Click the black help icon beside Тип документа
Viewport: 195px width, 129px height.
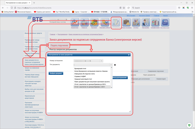click(x=115, y=65)
